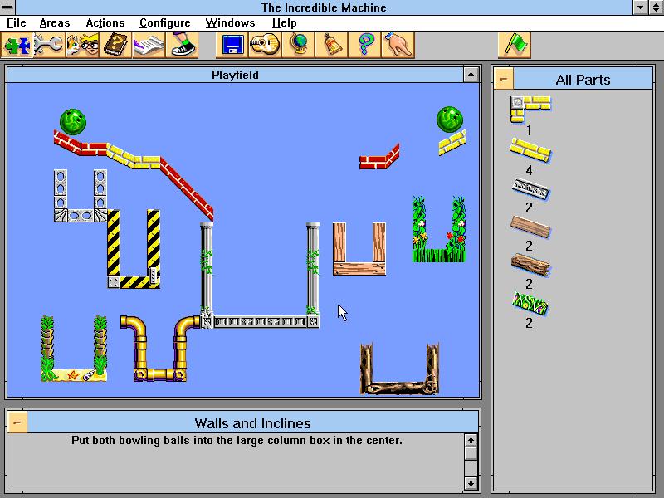Click the Playfield title bar
The image size is (664, 498).
pyautogui.click(x=235, y=75)
